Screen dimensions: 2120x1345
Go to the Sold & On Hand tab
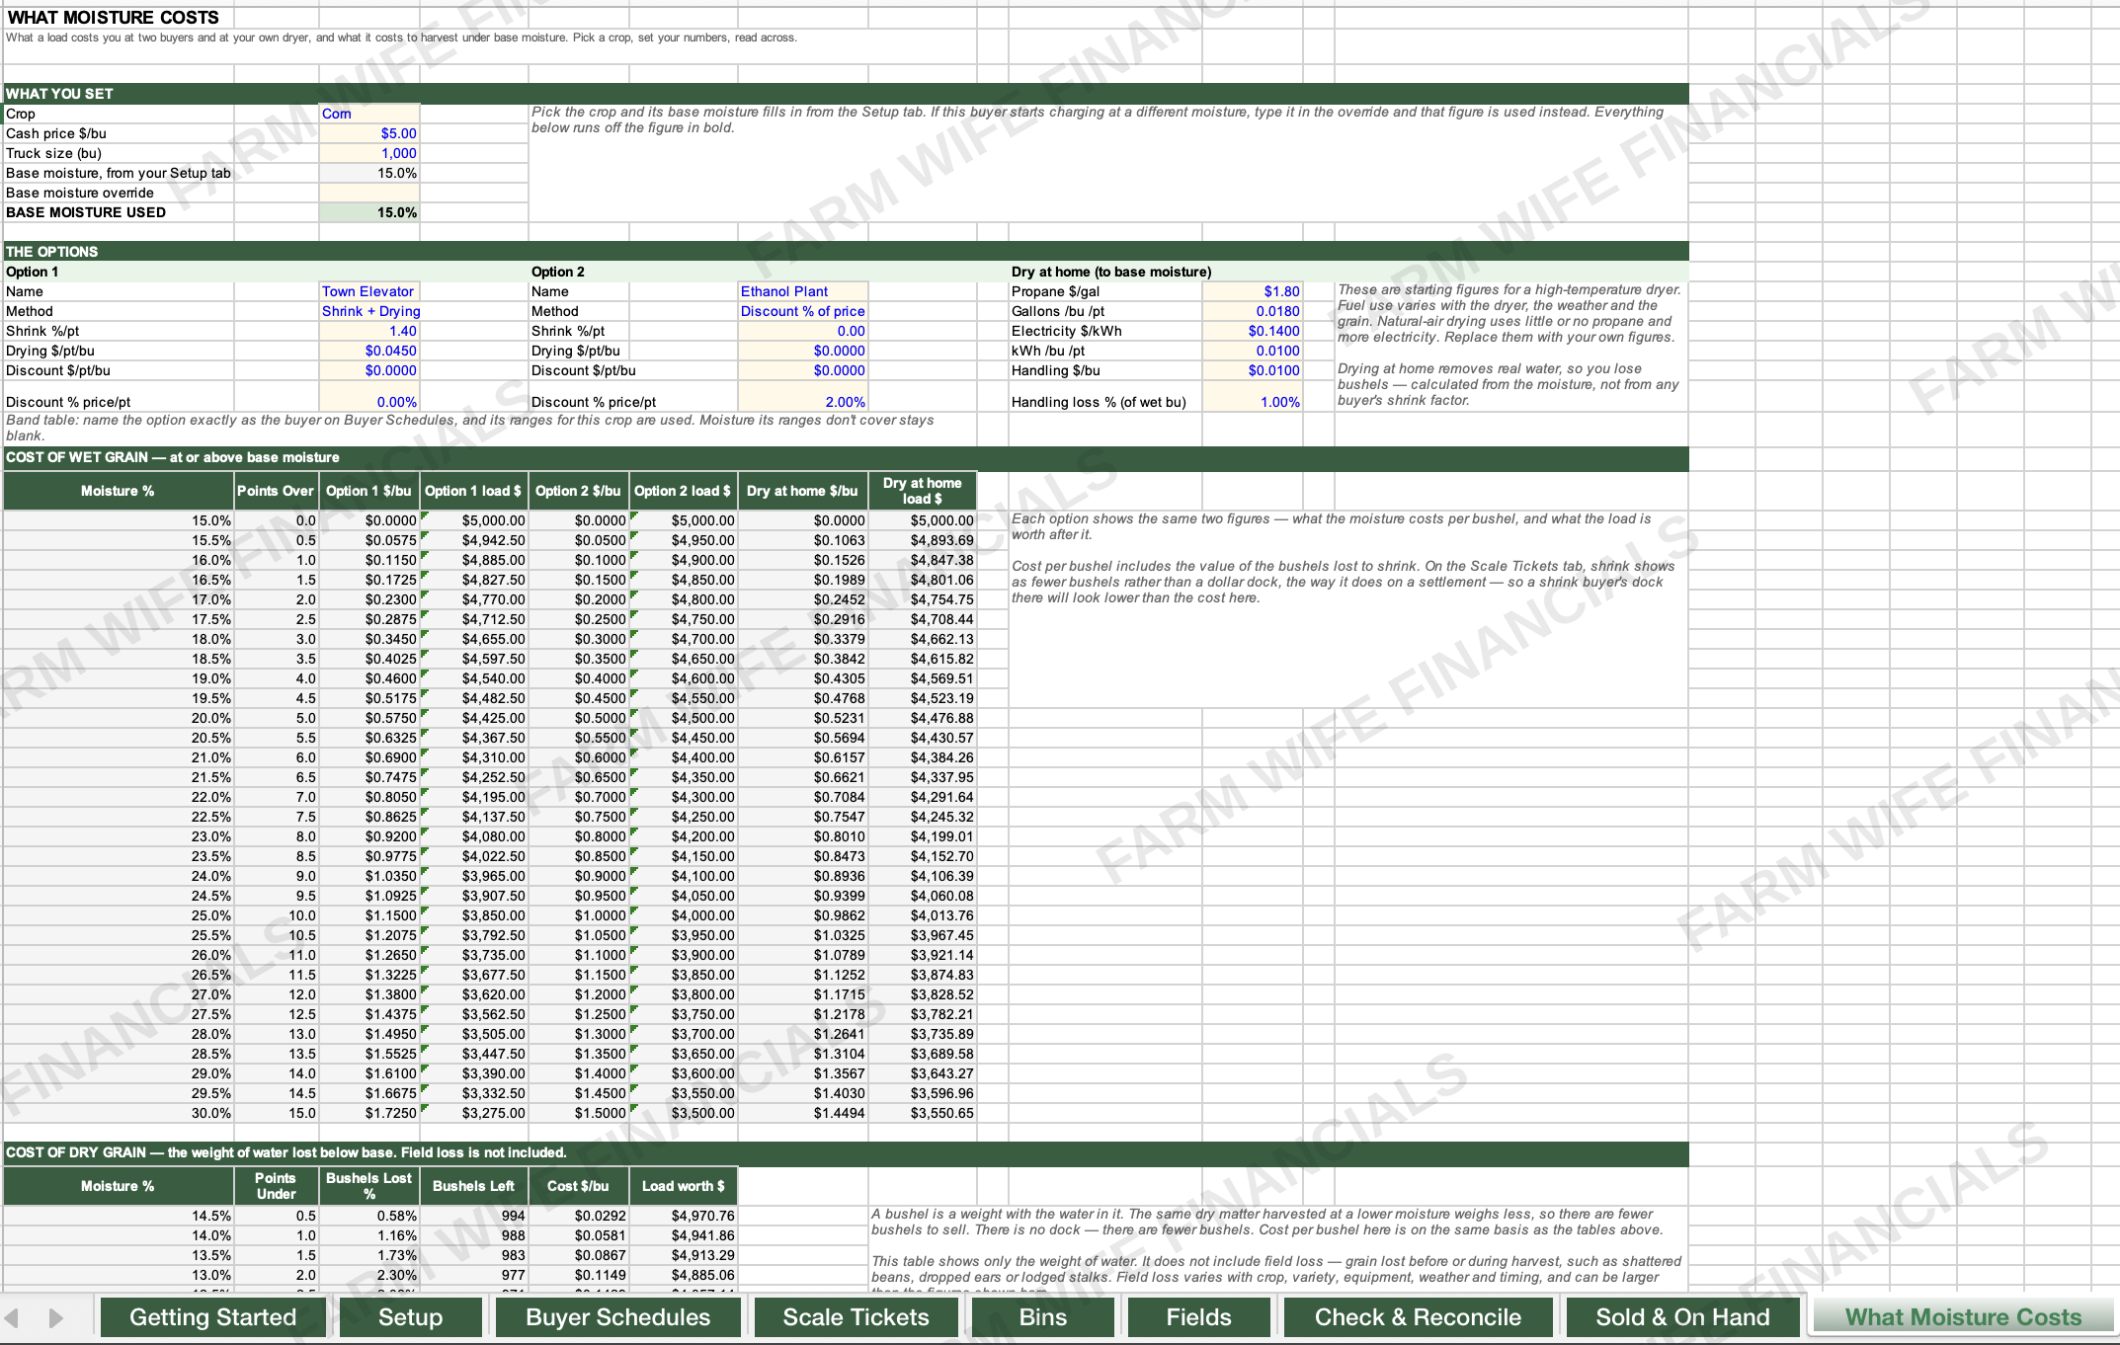[x=1682, y=1317]
